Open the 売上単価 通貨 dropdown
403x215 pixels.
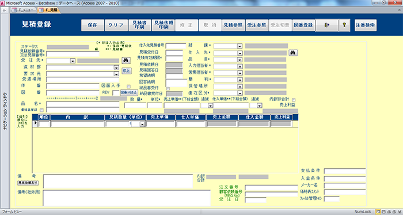coord(210,105)
